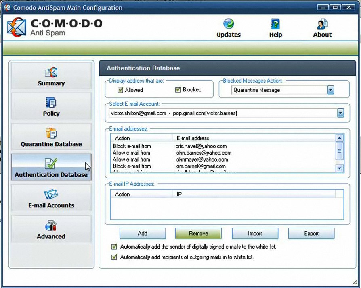Viewport: 361px width, 288px height.
Task: Click the e-mail list scrollbar thumb
Action: 339,151
